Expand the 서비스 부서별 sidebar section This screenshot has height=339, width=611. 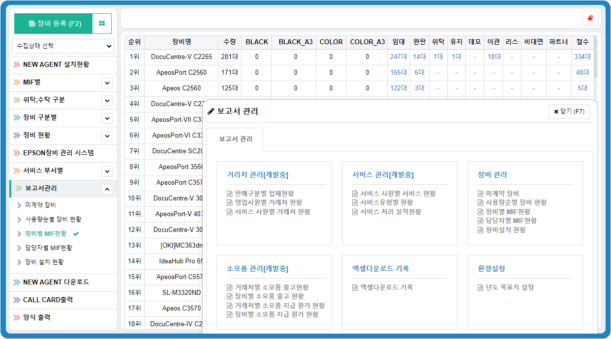[107, 171]
